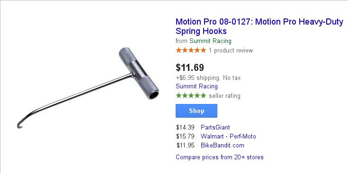Viewport: 348px width, 173px height.
Task: Click the green seller rating stars
Action: click(191, 95)
